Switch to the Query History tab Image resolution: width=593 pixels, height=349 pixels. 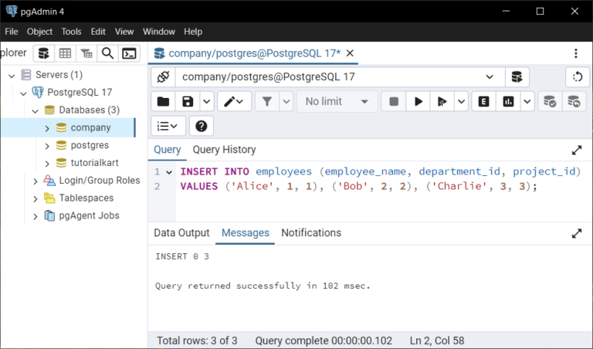click(224, 150)
